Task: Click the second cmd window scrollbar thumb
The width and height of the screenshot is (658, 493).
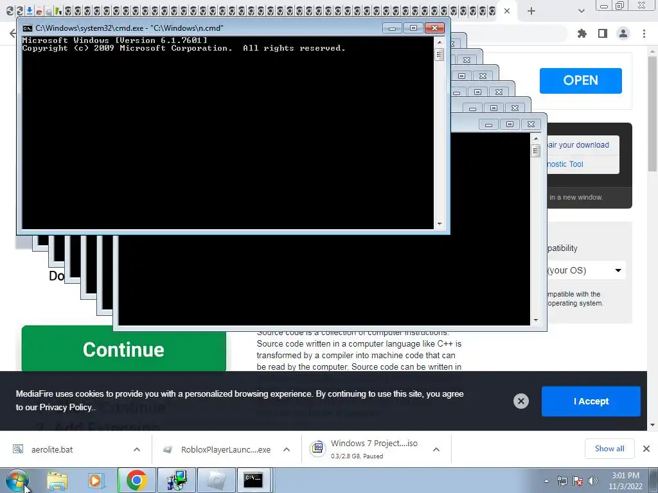Action: 535,150
